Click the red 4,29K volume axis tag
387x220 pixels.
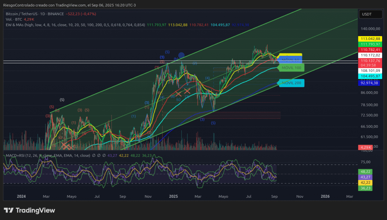365,147
